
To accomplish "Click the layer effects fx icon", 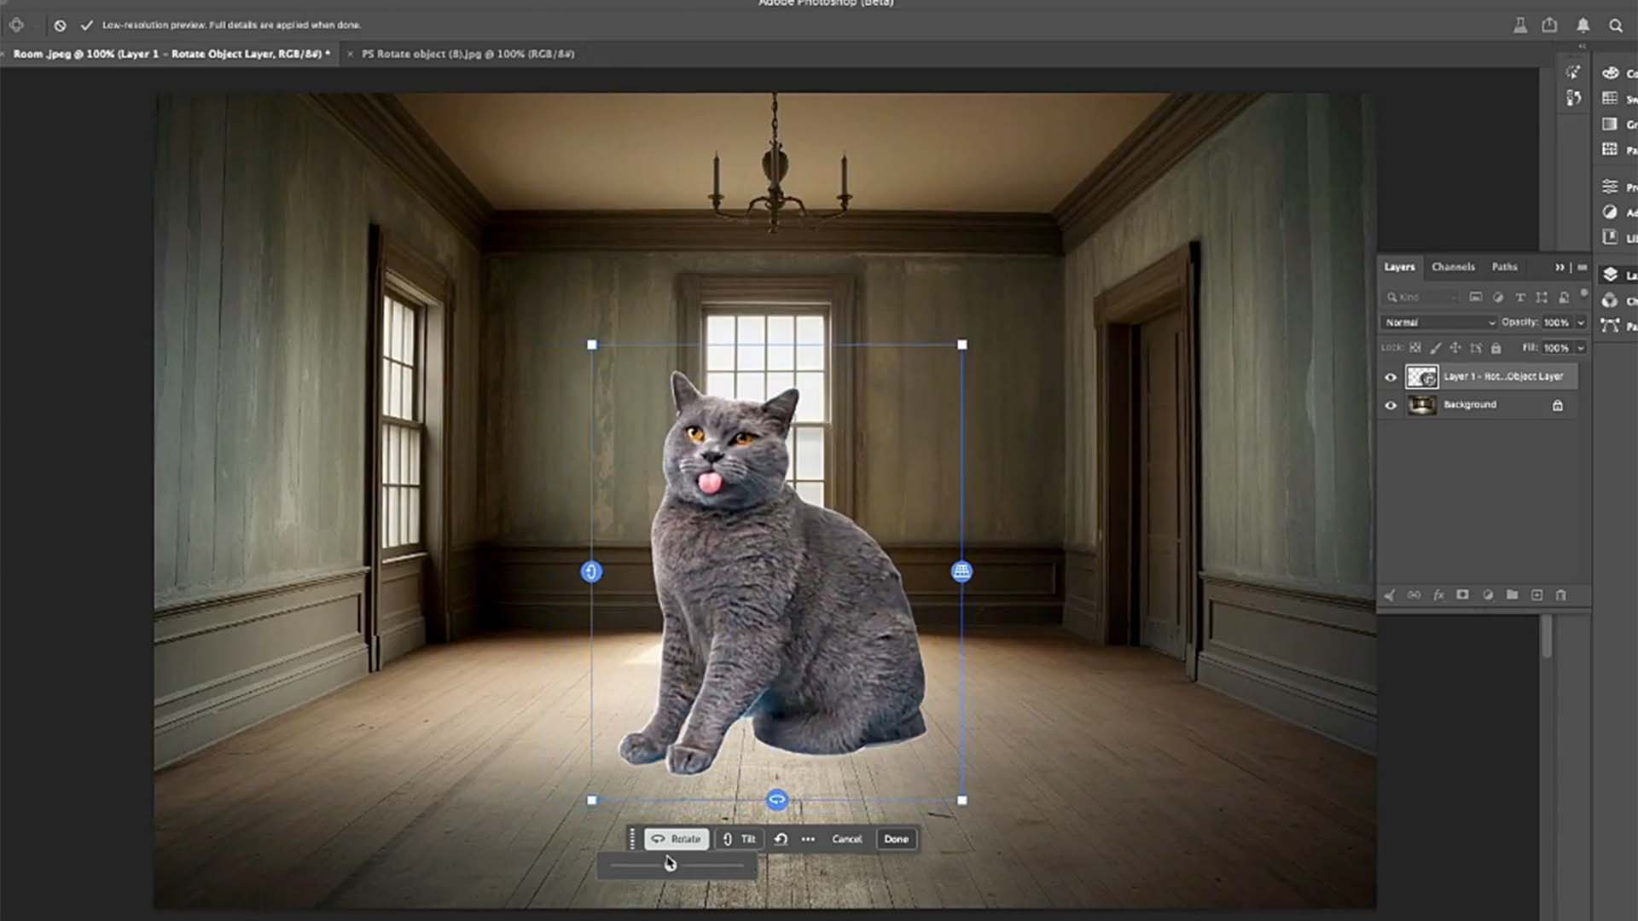I will pos(1438,595).
